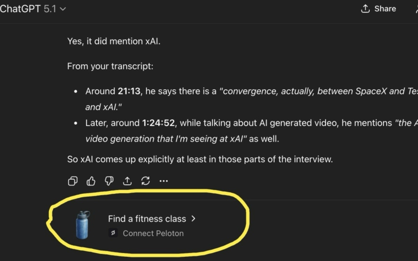Image resolution: width=418 pixels, height=261 pixels.
Task: Click the "Yes, it did mention xAI." sentence
Action: (x=114, y=41)
